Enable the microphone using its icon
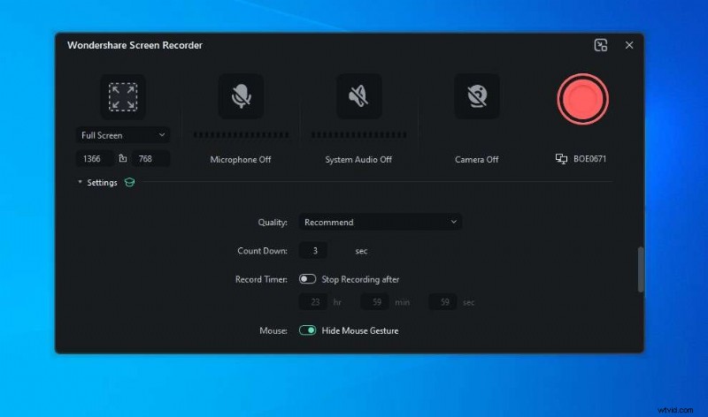 241,96
